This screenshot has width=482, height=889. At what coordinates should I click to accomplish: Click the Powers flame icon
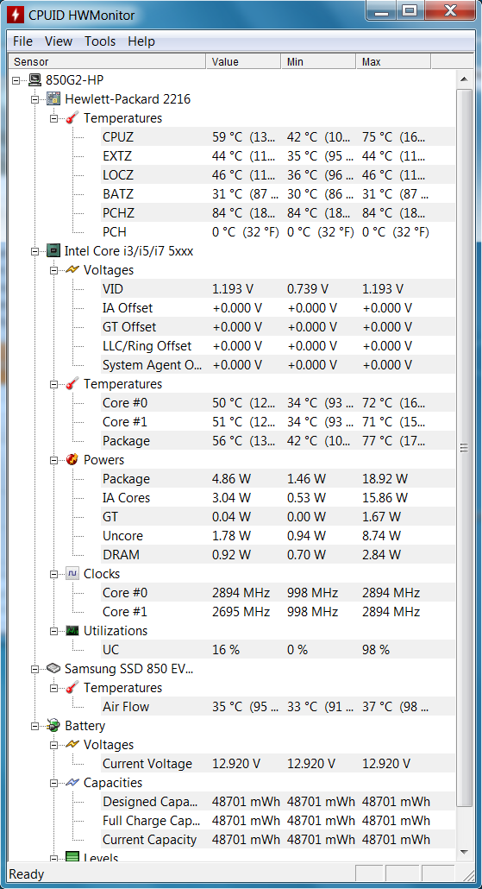point(72,459)
